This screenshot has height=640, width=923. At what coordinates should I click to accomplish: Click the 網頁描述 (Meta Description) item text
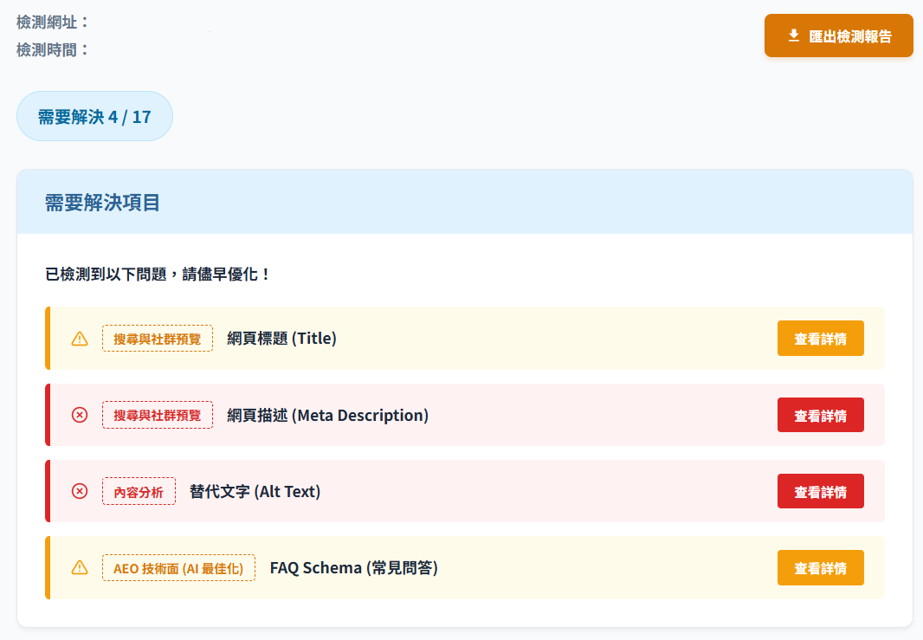(328, 415)
